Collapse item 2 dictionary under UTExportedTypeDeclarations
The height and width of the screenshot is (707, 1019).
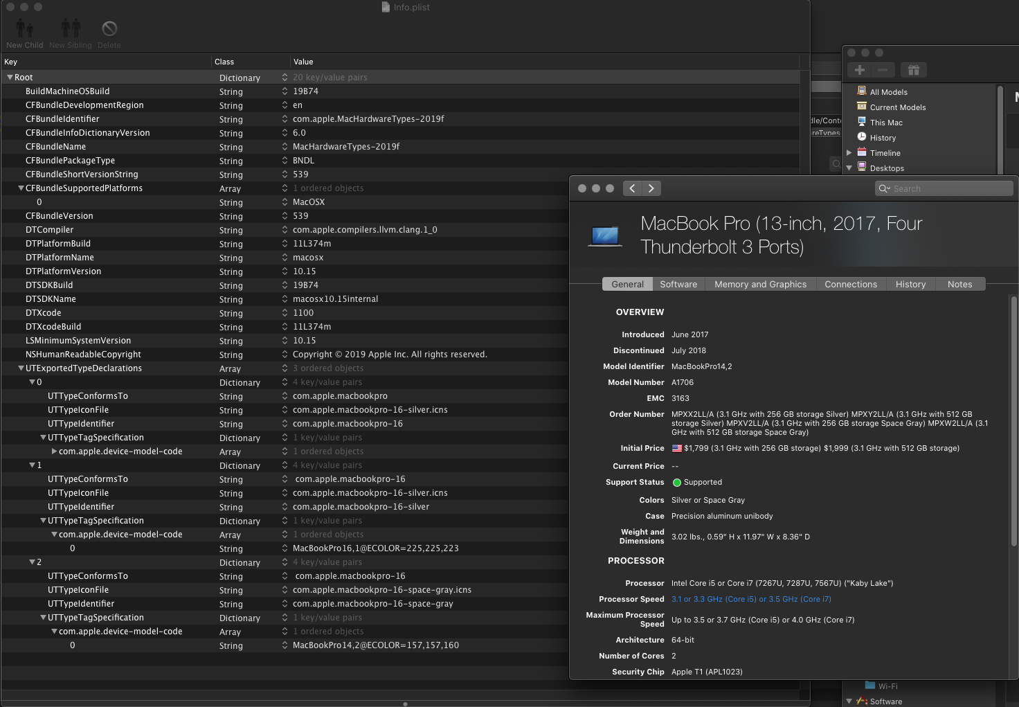(x=32, y=562)
